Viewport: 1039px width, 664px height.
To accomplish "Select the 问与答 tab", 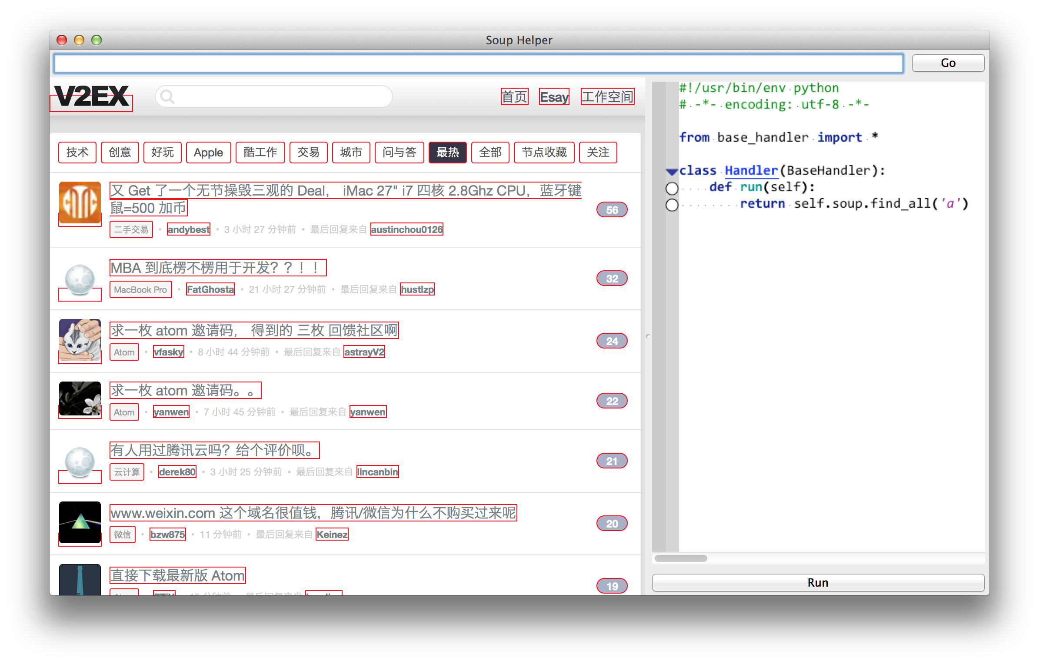I will (x=400, y=153).
